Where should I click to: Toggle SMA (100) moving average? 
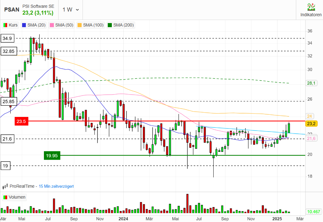(90, 25)
